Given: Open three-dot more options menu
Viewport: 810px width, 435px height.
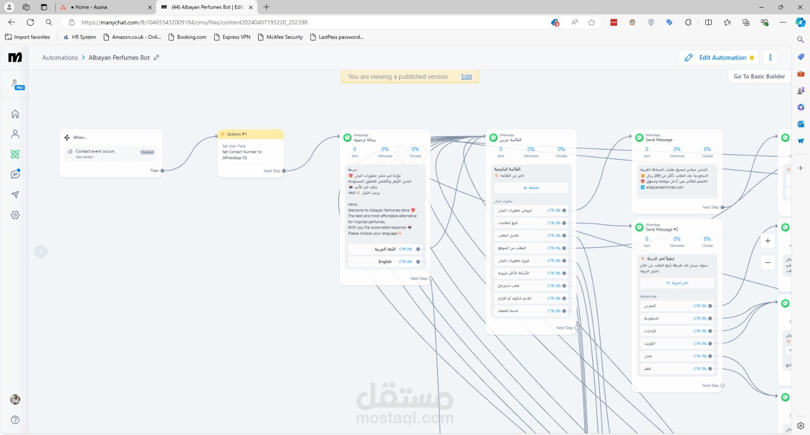Looking at the screenshot, I should click(x=770, y=58).
